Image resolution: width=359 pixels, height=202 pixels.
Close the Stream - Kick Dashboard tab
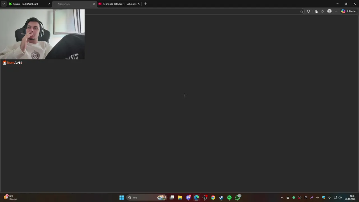click(49, 4)
